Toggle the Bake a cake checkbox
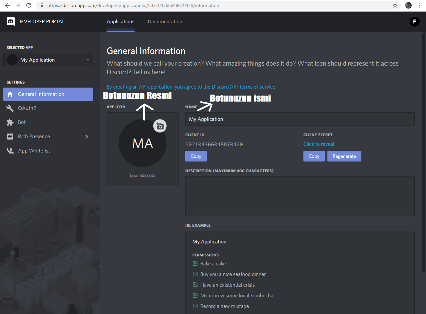 point(195,263)
